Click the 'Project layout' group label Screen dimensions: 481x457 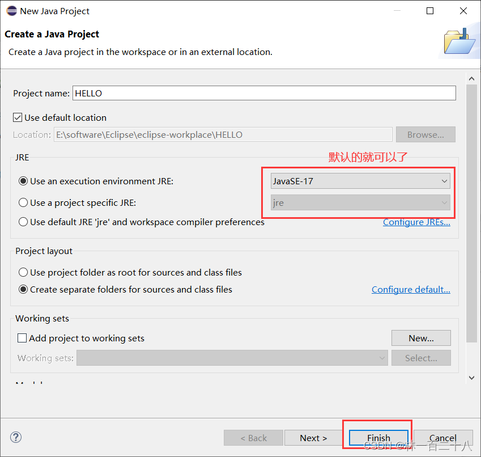(x=44, y=251)
